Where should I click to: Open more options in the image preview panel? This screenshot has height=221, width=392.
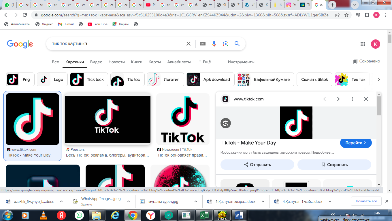click(352, 99)
